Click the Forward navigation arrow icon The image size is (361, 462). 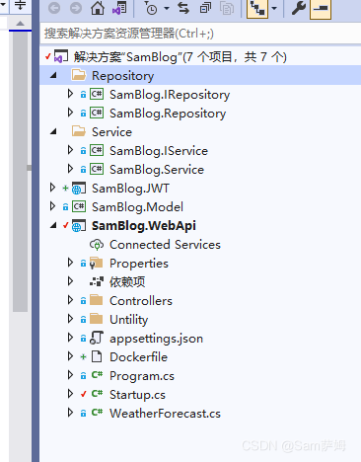tap(76, 8)
